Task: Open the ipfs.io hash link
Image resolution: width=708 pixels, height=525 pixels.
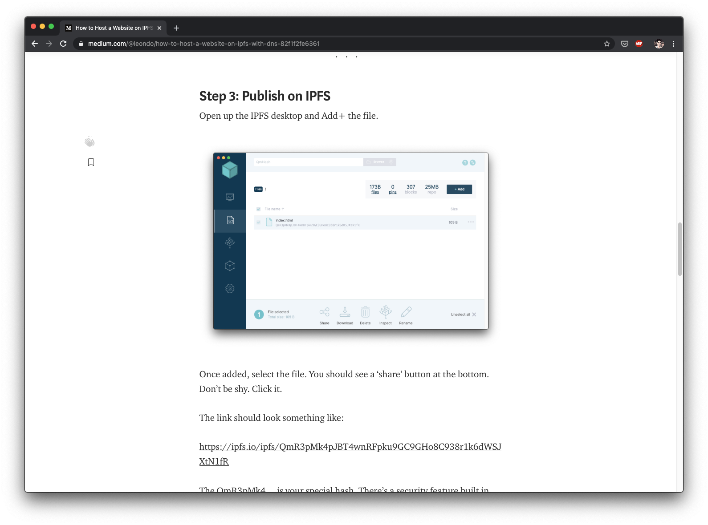Action: 350,454
